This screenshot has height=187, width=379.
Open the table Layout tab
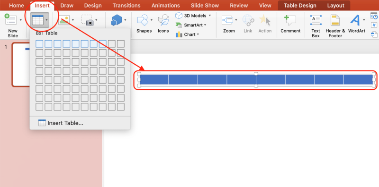point(336,6)
